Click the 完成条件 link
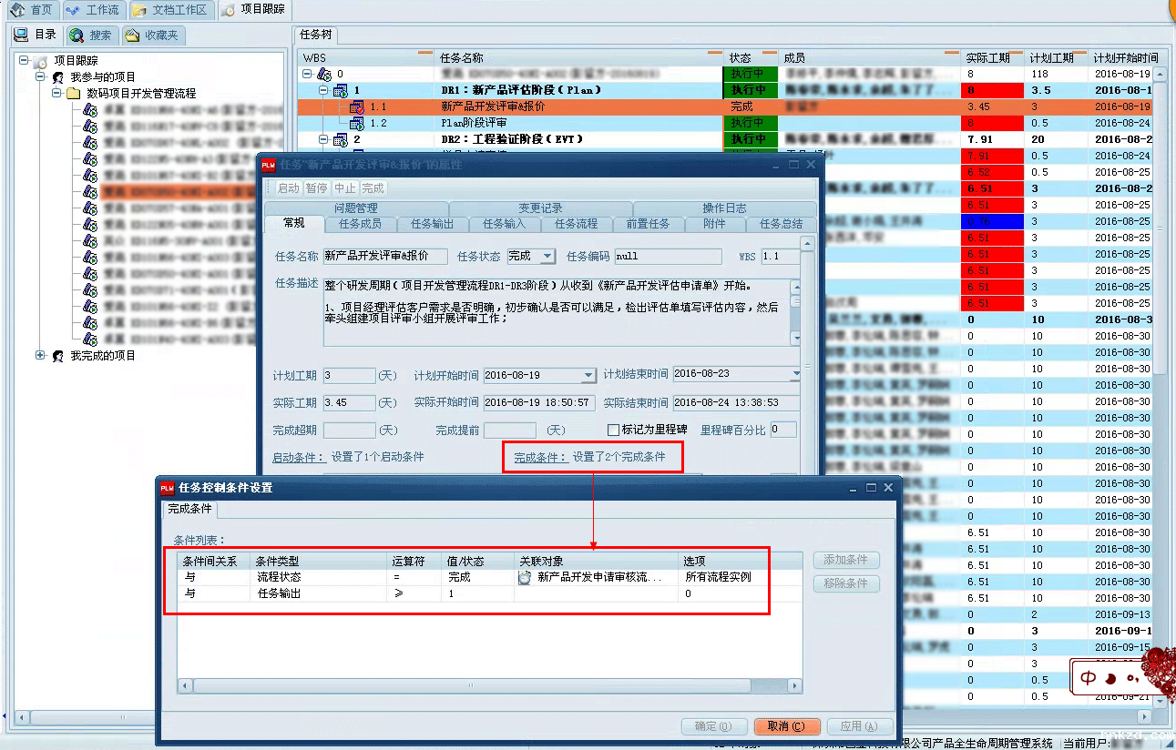Viewport: 1176px width, 750px height. pyautogui.click(x=540, y=457)
